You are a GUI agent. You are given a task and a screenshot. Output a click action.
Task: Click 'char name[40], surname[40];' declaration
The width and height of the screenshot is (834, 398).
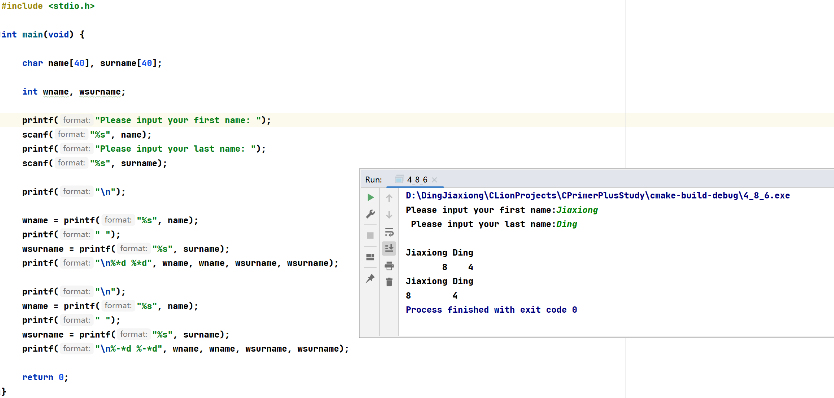(92, 63)
